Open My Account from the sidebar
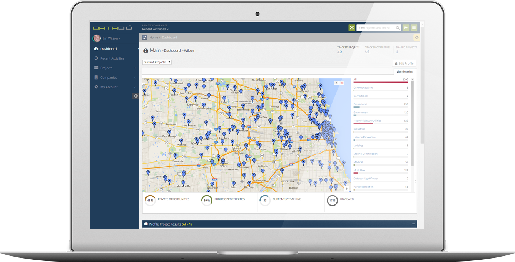Viewport: 515px width, 262px height. point(109,87)
